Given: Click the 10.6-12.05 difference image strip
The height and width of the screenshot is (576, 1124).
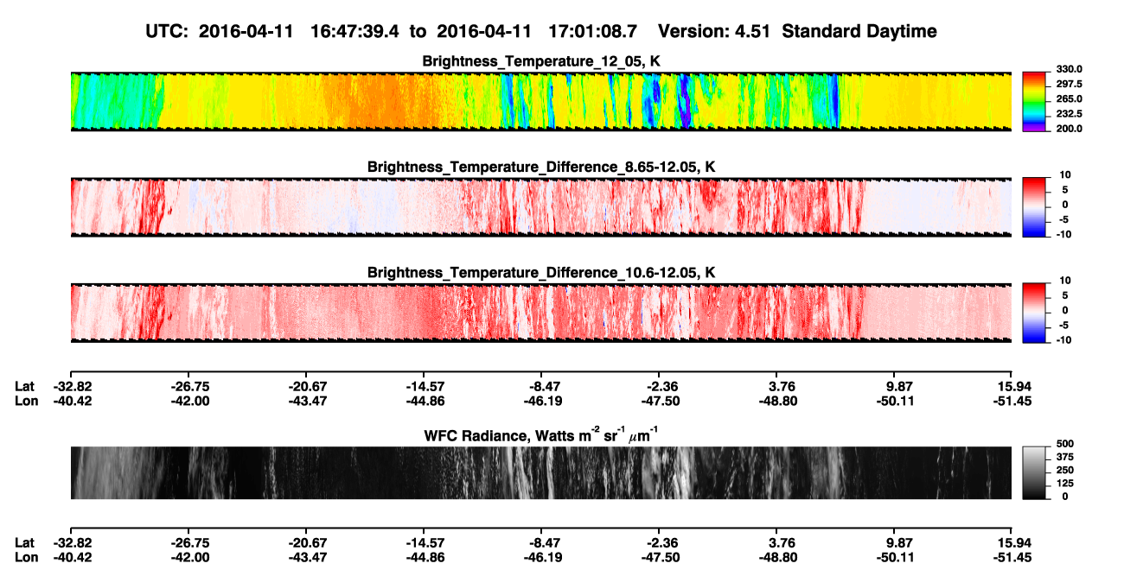Looking at the screenshot, I should 540,313.
